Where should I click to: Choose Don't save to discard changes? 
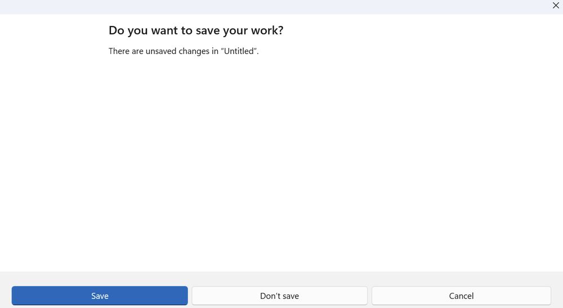(279, 296)
